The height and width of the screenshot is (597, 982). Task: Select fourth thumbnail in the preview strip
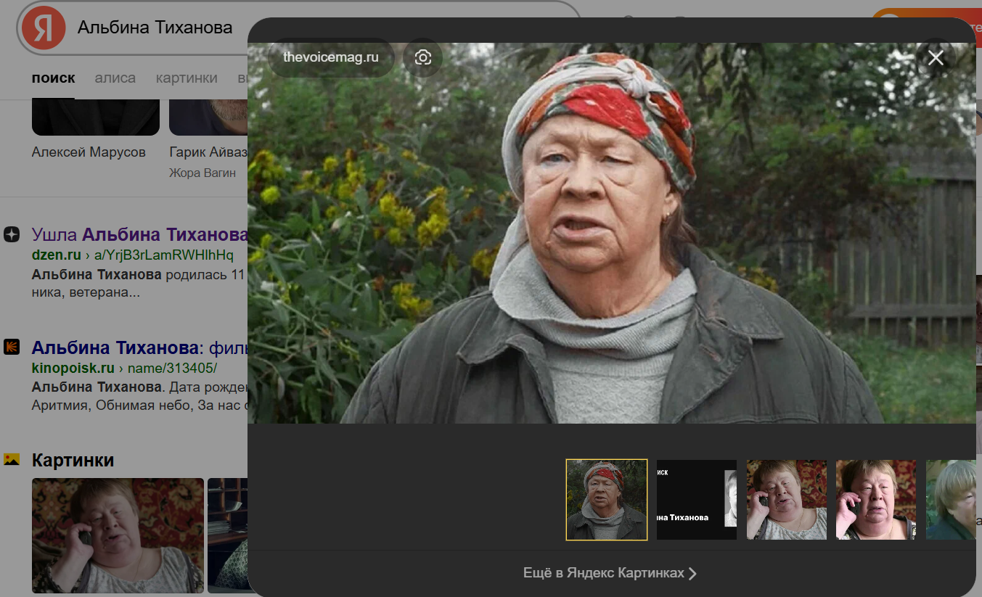click(x=875, y=500)
